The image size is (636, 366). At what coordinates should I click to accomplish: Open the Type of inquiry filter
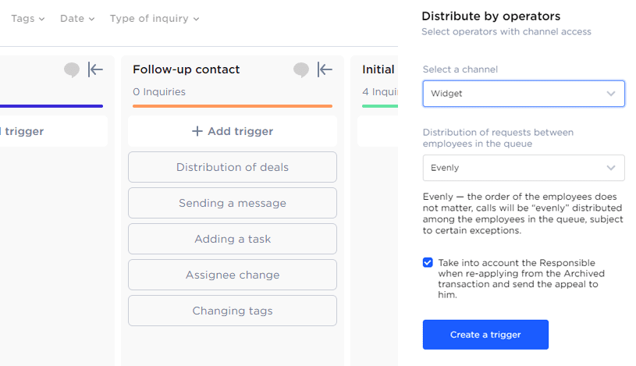(155, 18)
